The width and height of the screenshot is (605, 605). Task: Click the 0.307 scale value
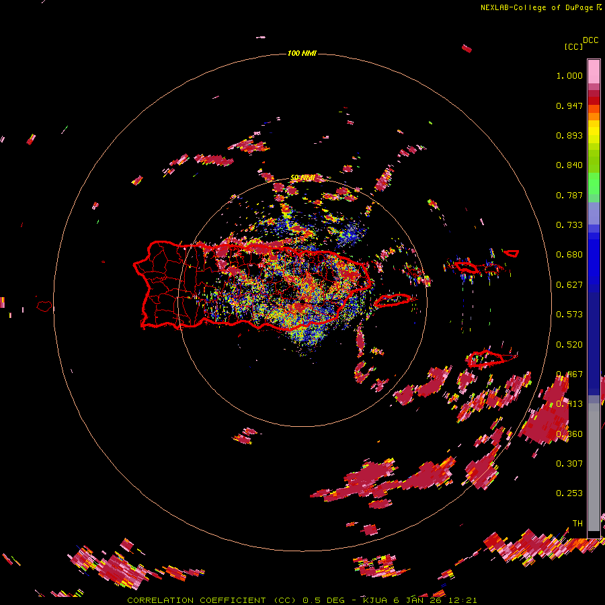pyautogui.click(x=569, y=464)
